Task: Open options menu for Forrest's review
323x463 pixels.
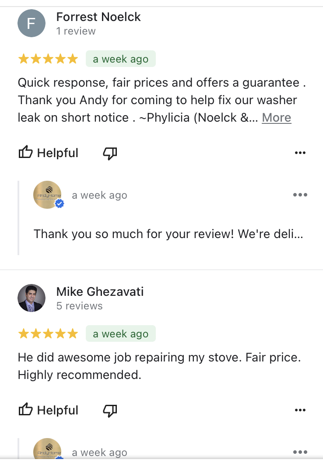Action: (x=300, y=153)
